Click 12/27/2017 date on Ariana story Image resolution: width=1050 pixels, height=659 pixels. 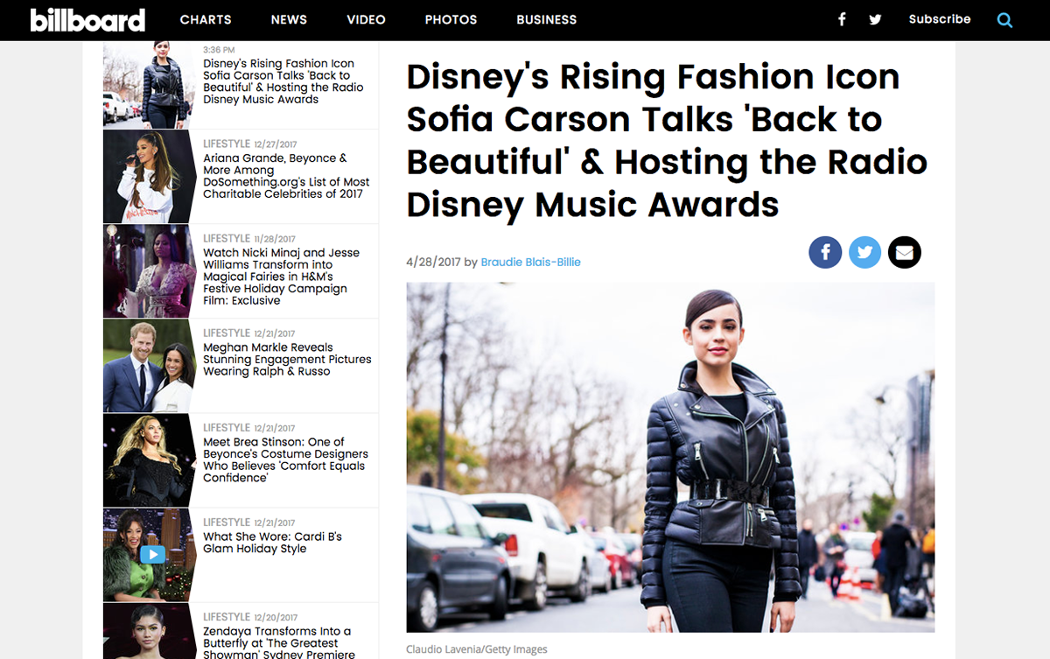pos(276,144)
